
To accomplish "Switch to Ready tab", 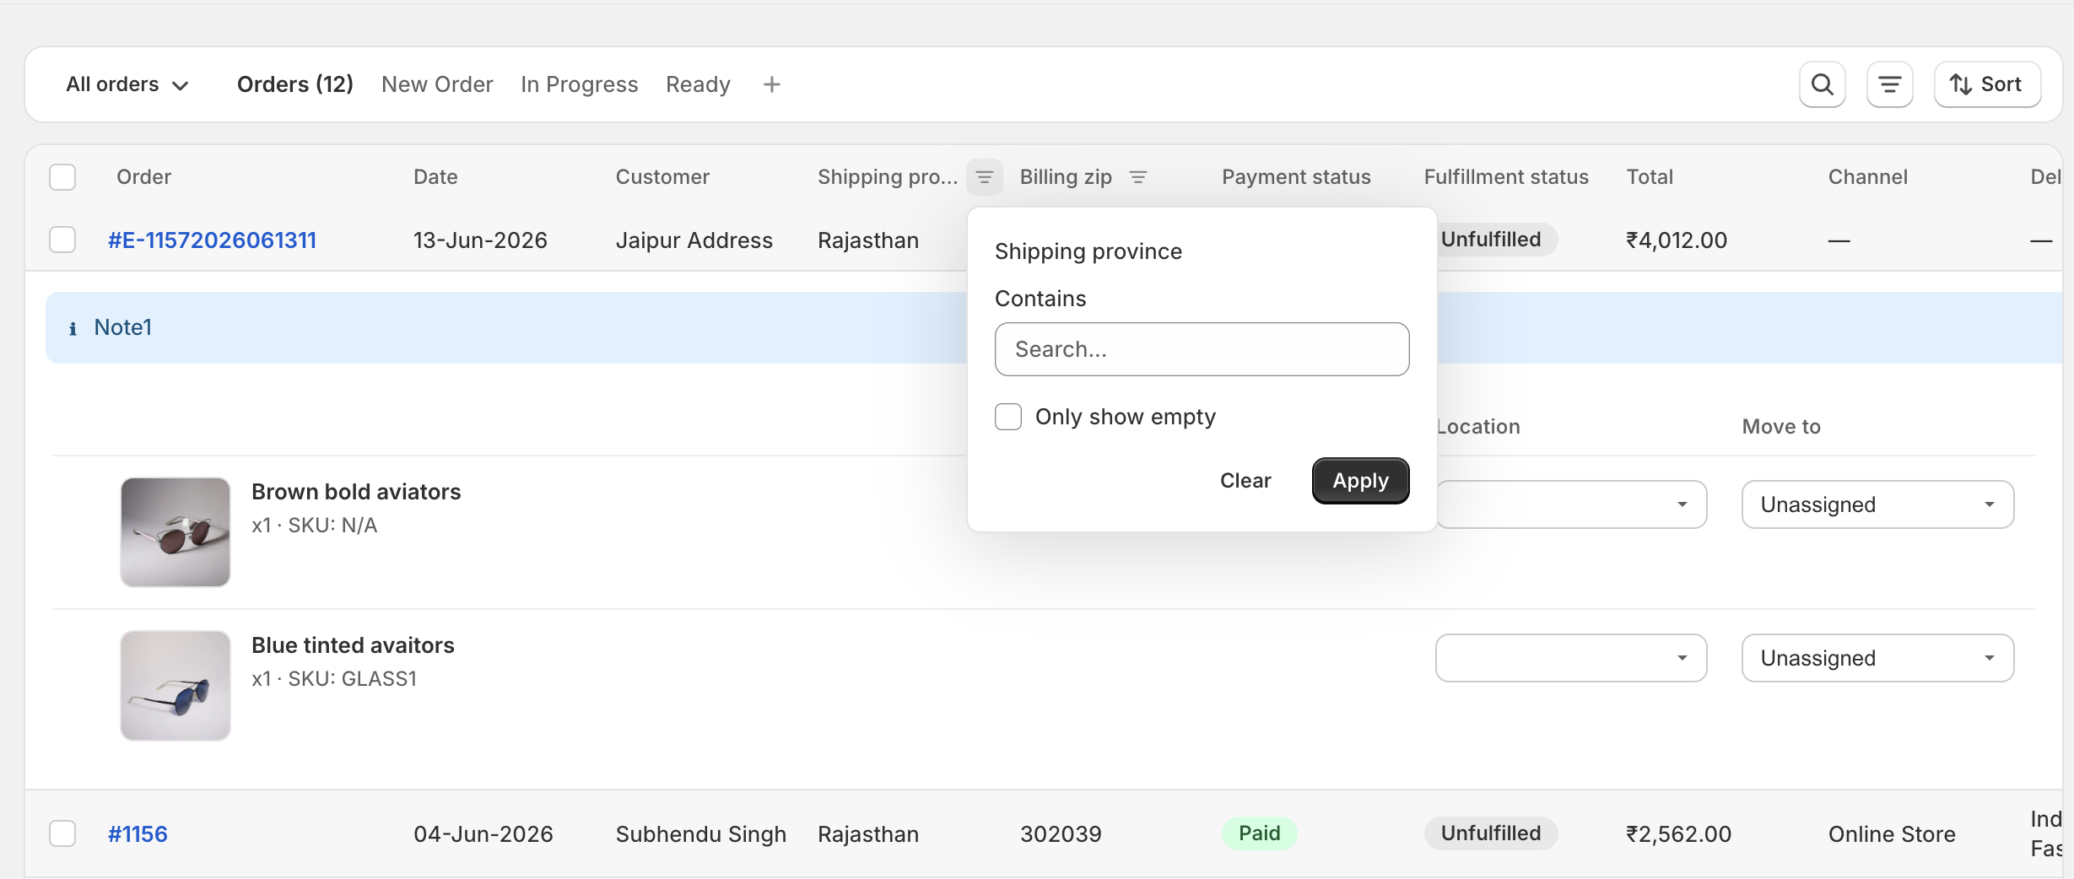I will 698,84.
